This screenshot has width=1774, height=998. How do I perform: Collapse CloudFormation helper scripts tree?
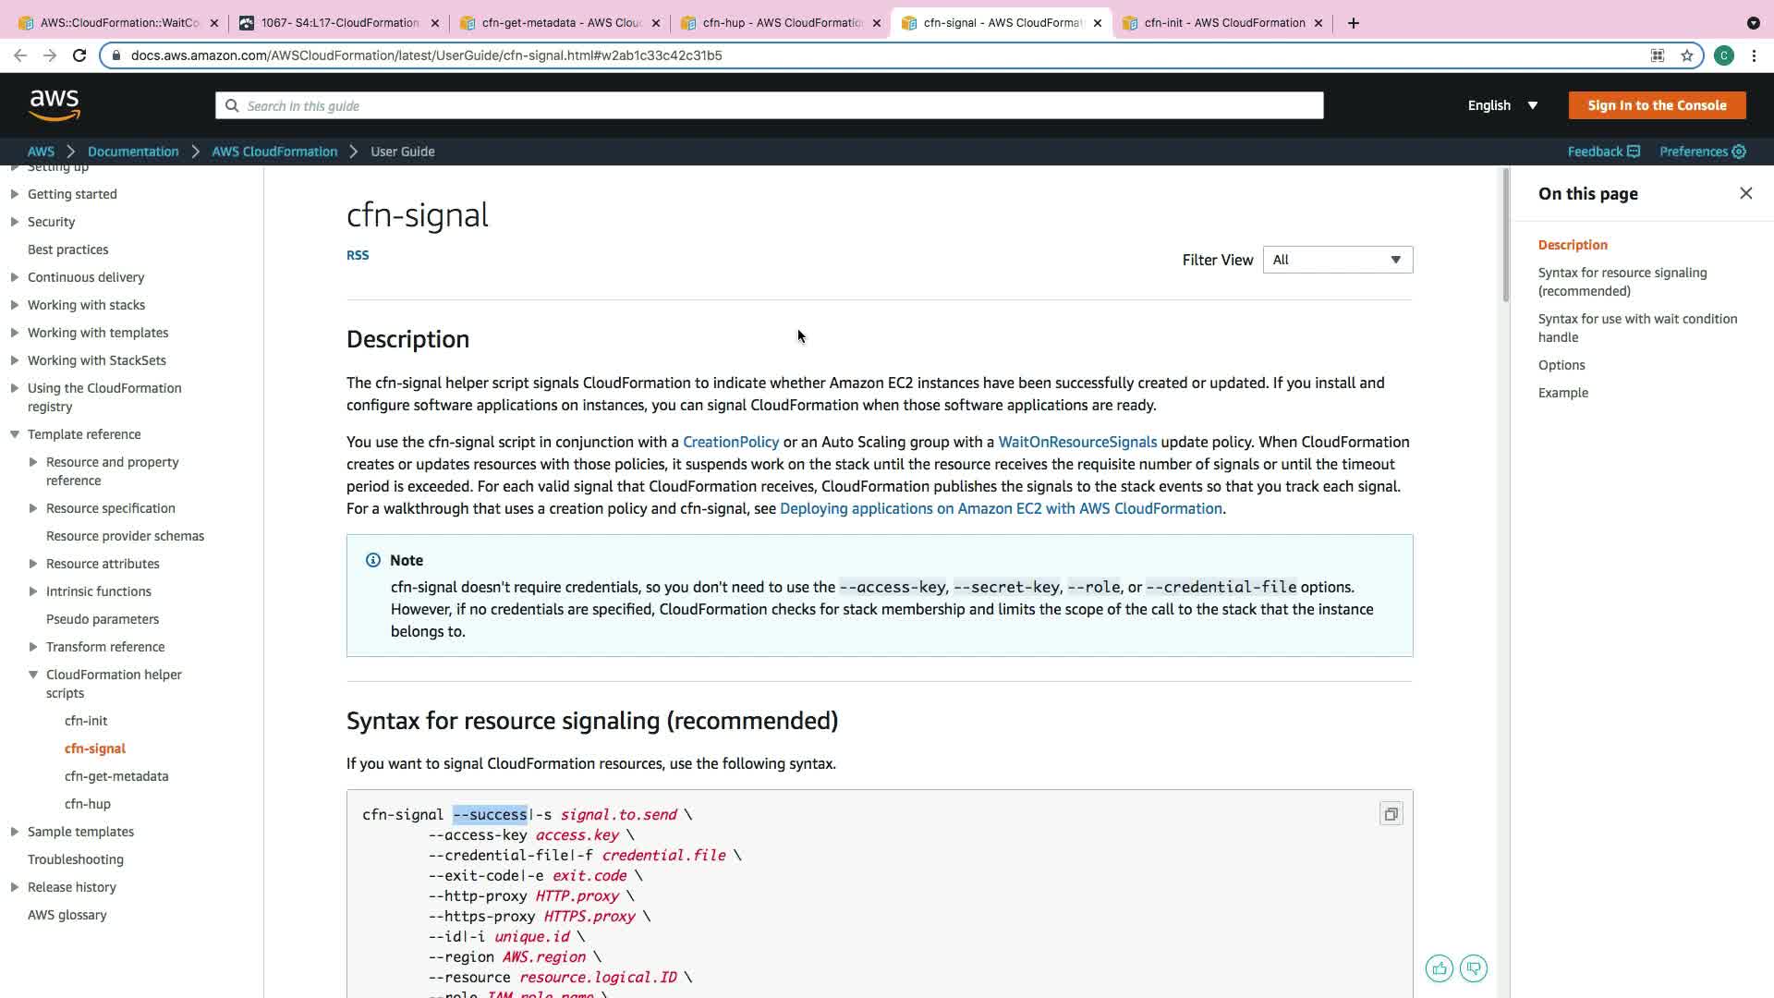[x=33, y=675]
